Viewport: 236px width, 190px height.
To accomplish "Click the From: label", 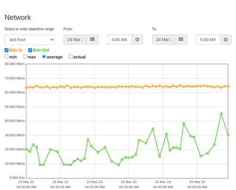I will [x=68, y=29].
